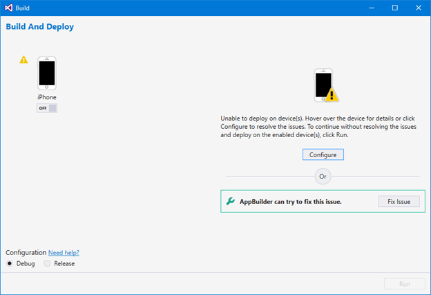
Task: Click the Build And Deploy heading
Action: [x=40, y=27]
